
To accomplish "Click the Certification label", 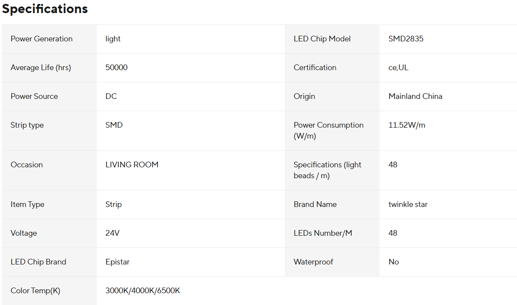I will (315, 68).
